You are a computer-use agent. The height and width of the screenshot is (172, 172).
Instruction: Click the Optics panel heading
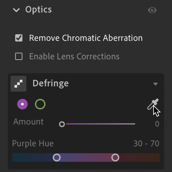[x=39, y=10]
